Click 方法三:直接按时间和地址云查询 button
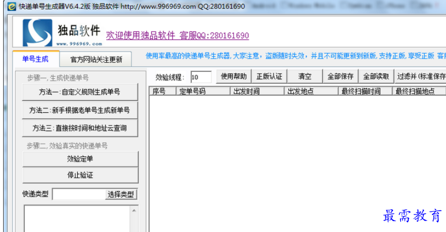The width and height of the screenshot is (446, 232). click(80, 128)
